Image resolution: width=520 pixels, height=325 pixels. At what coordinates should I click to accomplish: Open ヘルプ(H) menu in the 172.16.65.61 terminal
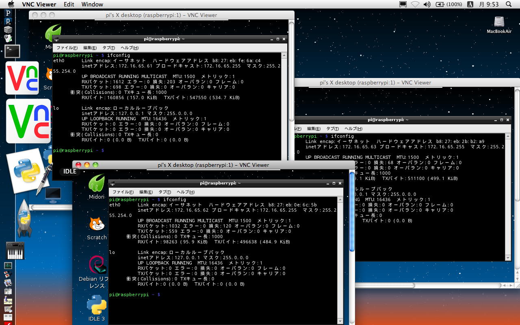(130, 48)
